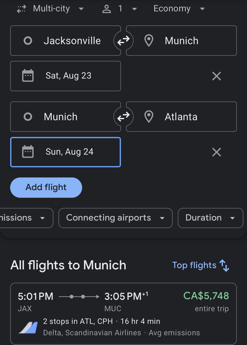This screenshot has width=247, height=345.
Task: Edit the Jacksonville origin field
Action: 65,41
